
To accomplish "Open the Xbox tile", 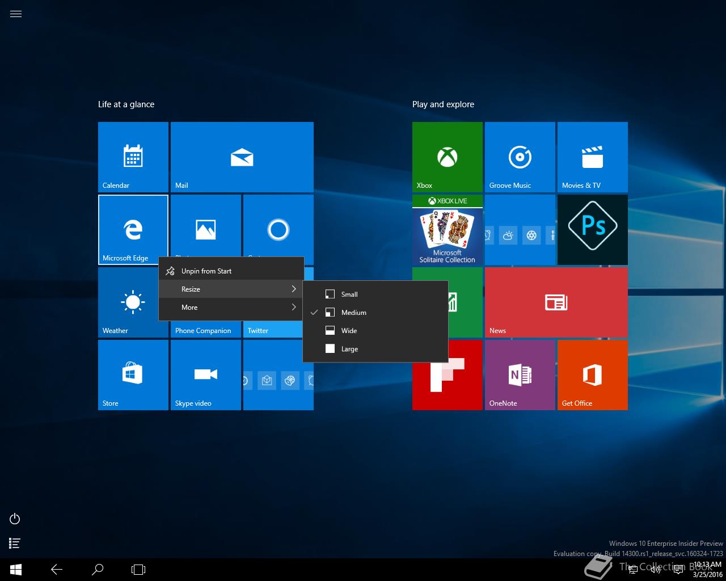I will [448, 157].
